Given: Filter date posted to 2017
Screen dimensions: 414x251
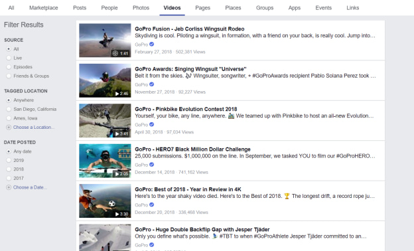Looking at the screenshot, I should click(9, 178).
